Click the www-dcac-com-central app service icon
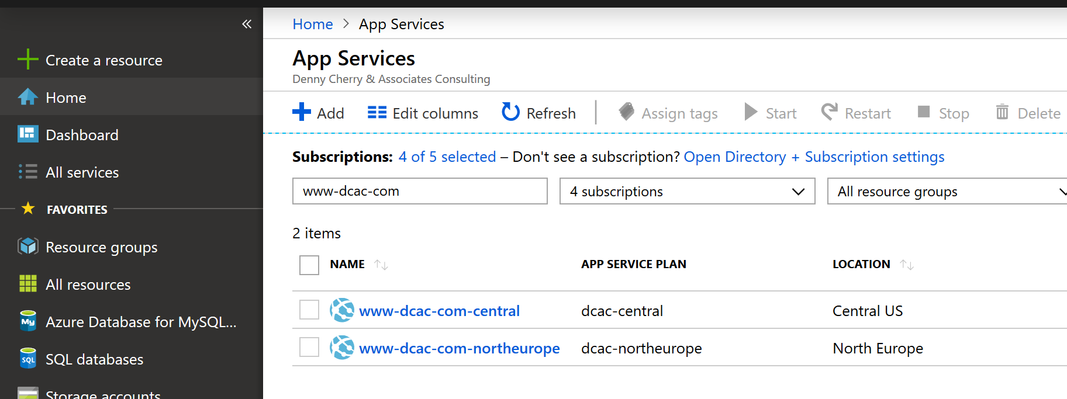 (342, 310)
